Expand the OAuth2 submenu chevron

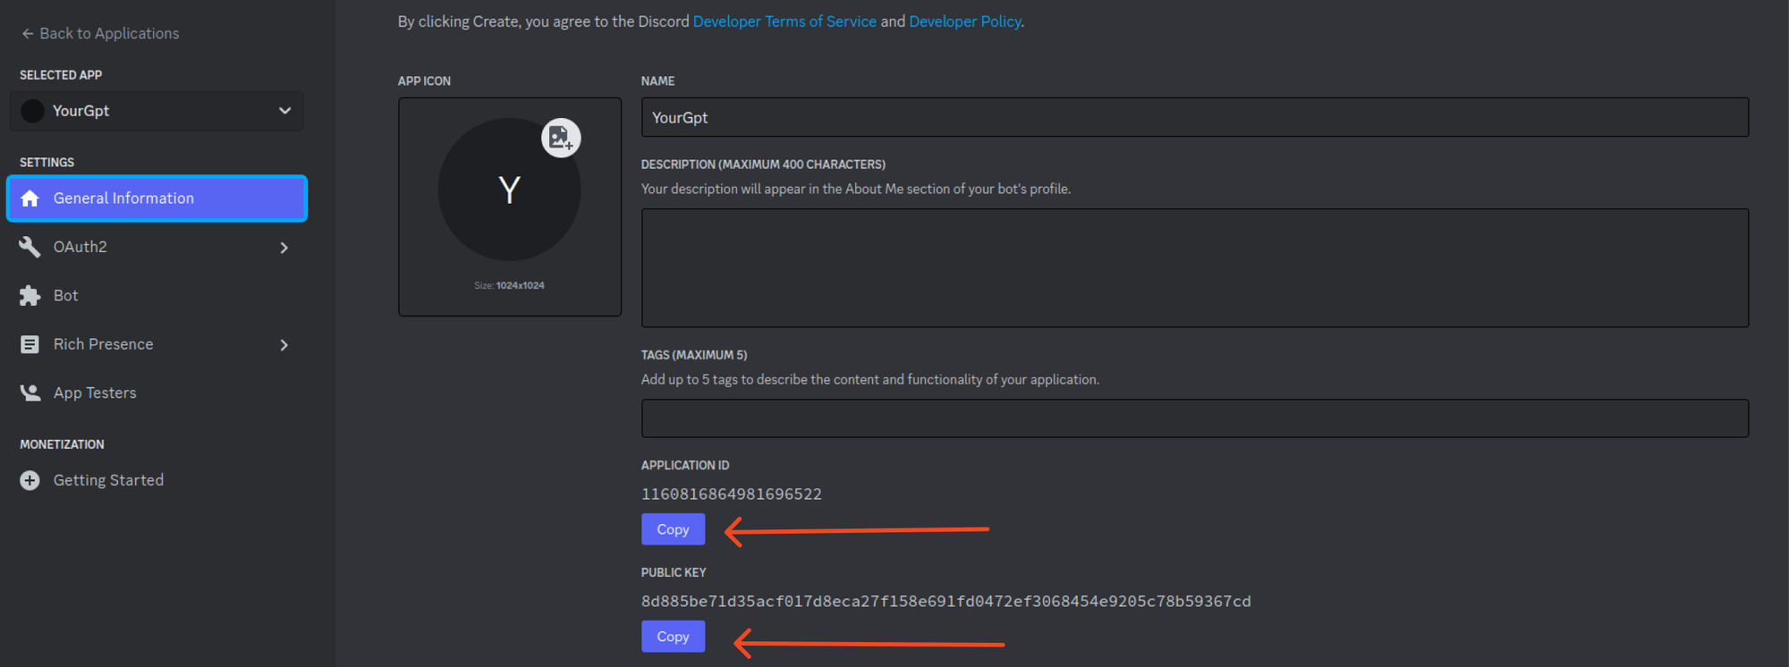(284, 248)
